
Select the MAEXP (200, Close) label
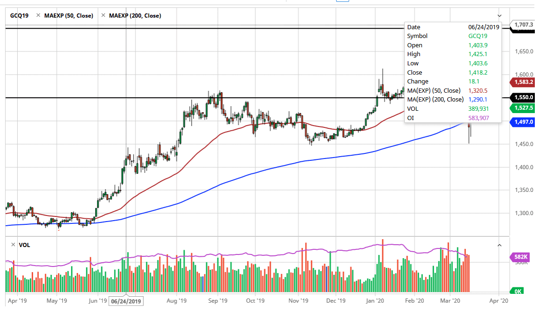coord(135,16)
